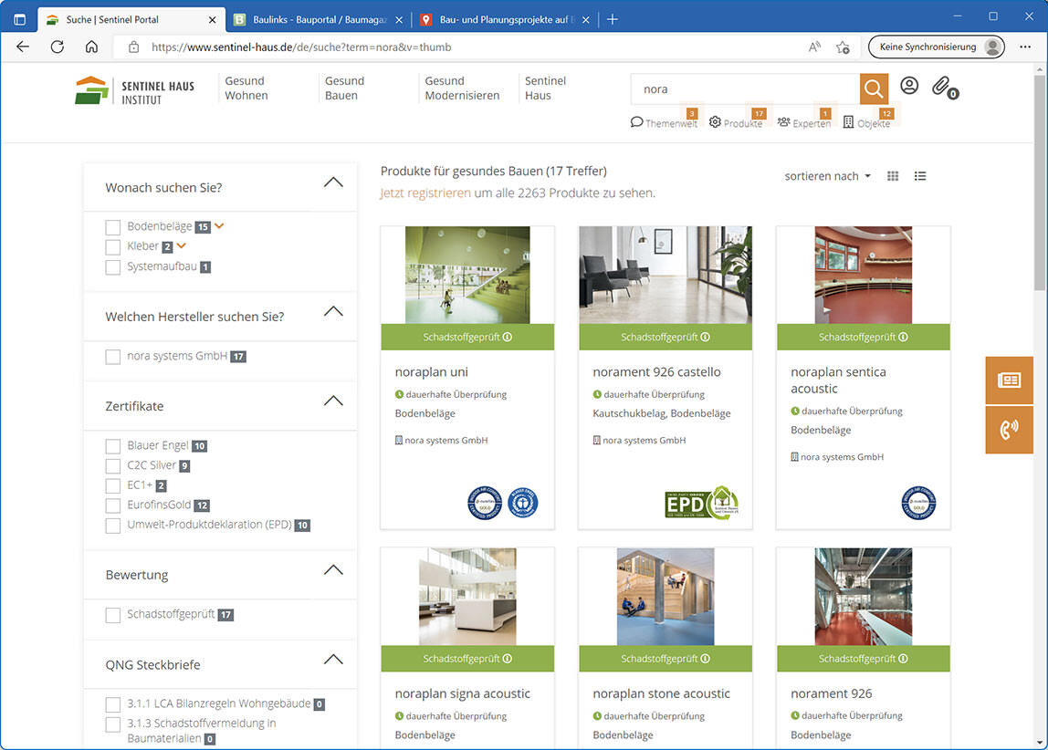Viewport: 1048px width, 750px height.
Task: Check the 3.1.1 LCA Bilanzregeln Wohngebäude filter
Action: [113, 704]
